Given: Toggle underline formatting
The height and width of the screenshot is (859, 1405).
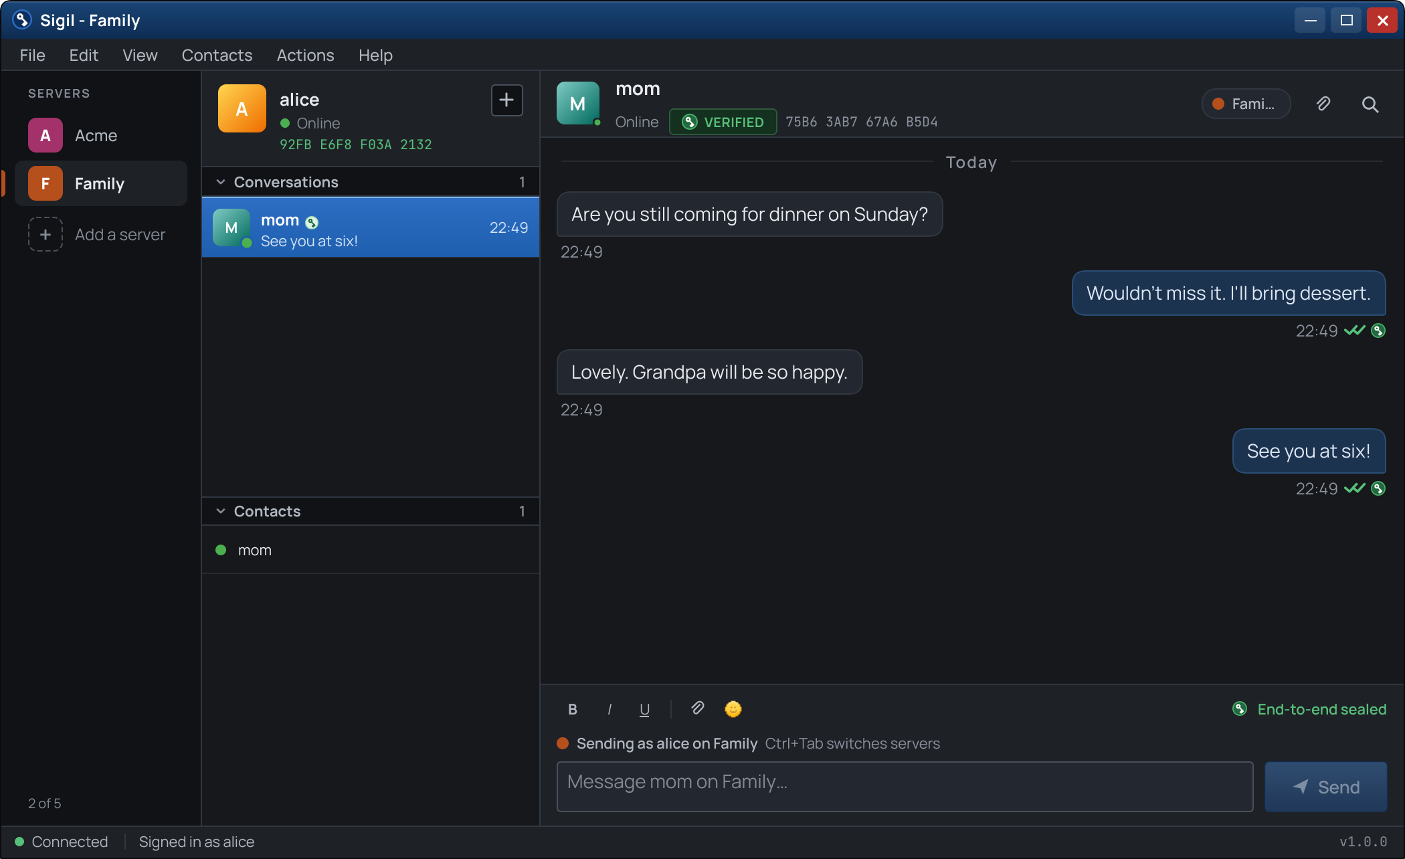Looking at the screenshot, I should pos(644,709).
